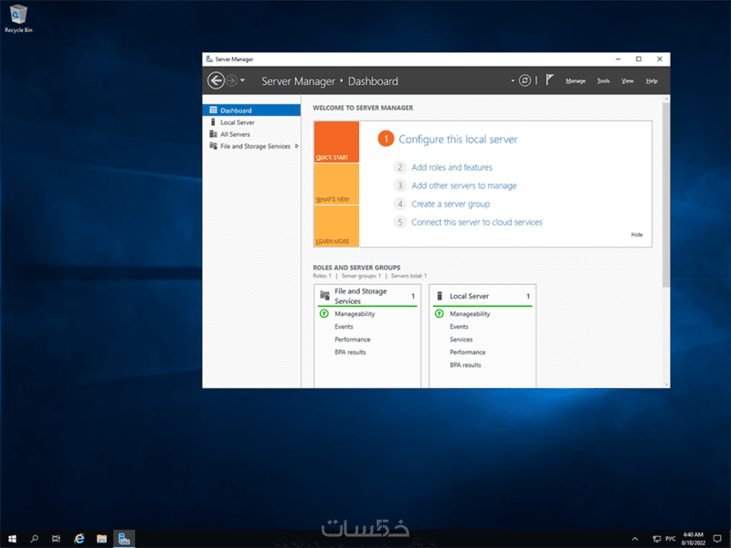Open the Local Server tile header
The width and height of the screenshot is (731, 548).
tap(482, 296)
